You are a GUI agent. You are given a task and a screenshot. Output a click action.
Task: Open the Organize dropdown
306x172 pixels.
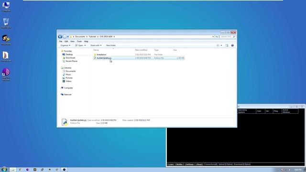click(x=65, y=45)
